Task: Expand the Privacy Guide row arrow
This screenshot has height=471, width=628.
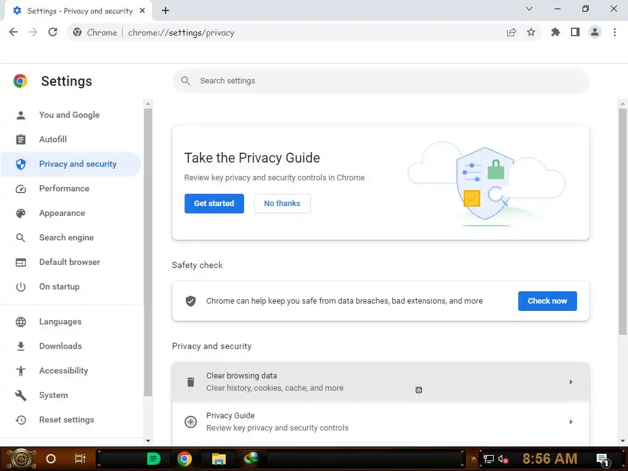Action: click(x=571, y=422)
